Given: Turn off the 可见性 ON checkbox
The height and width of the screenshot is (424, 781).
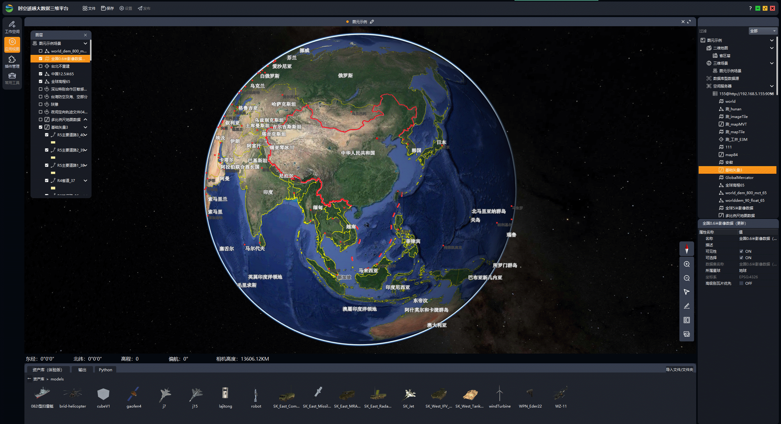Looking at the screenshot, I should click(x=742, y=251).
